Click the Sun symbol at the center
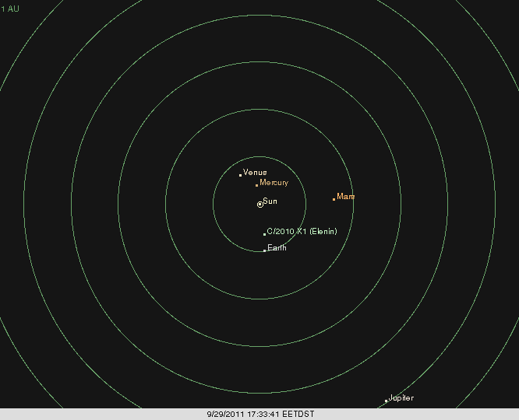Image resolution: width=519 pixels, height=420 pixels. coord(260,205)
